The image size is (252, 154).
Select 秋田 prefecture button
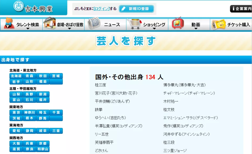tap(43, 76)
